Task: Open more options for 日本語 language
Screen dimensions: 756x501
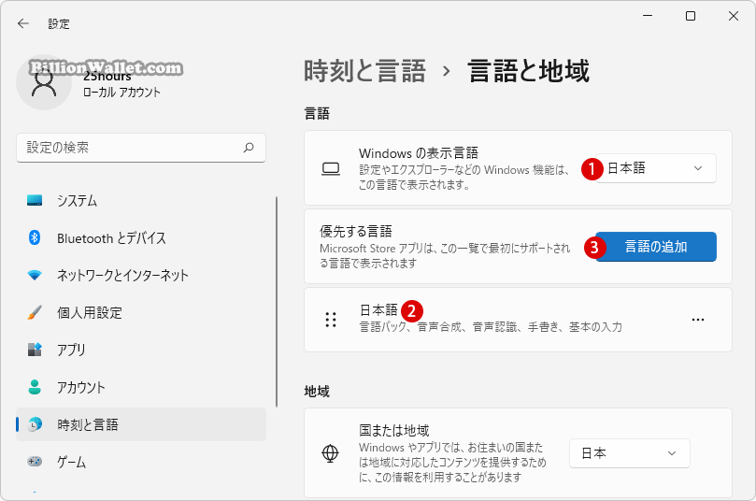Action: (x=698, y=320)
